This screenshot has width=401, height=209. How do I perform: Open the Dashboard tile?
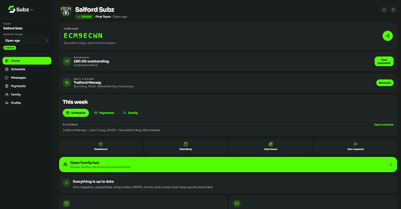[x=101, y=146]
